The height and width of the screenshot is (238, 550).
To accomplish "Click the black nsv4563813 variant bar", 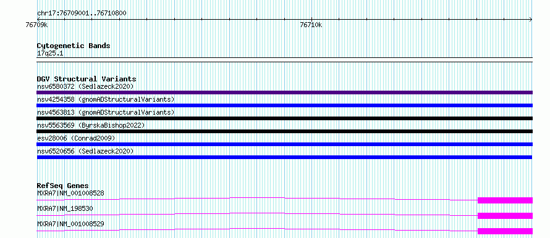I will coord(284,118).
